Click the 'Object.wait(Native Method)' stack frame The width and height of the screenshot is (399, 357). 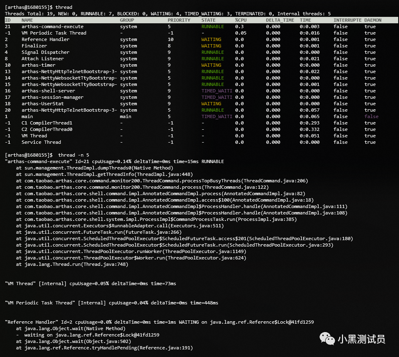pyautogui.click(x=71, y=328)
